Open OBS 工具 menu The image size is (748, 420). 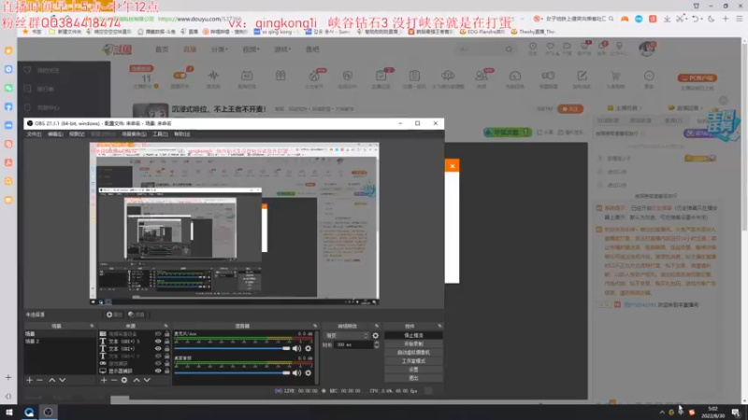point(160,134)
